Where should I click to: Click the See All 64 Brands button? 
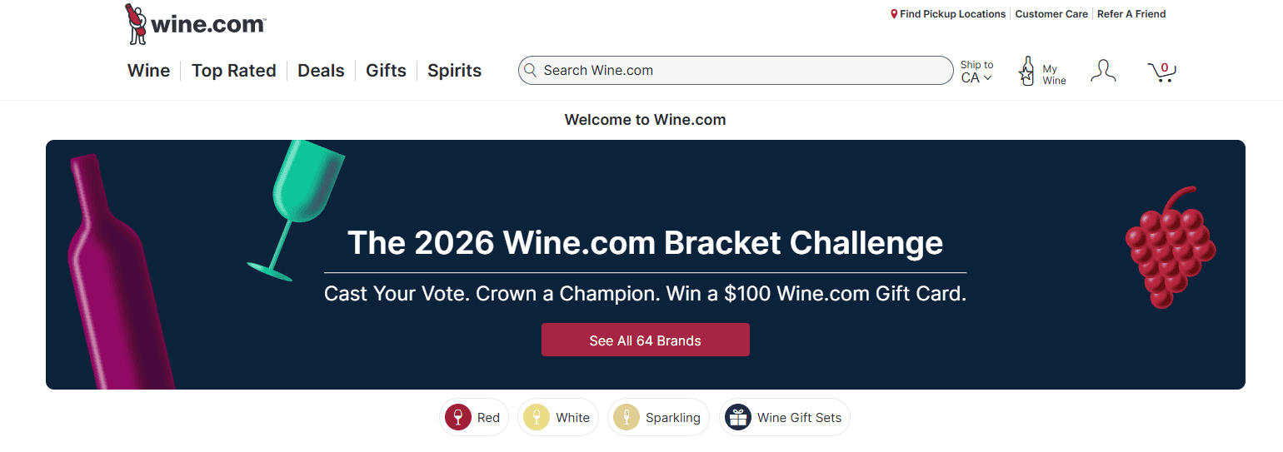click(x=645, y=340)
